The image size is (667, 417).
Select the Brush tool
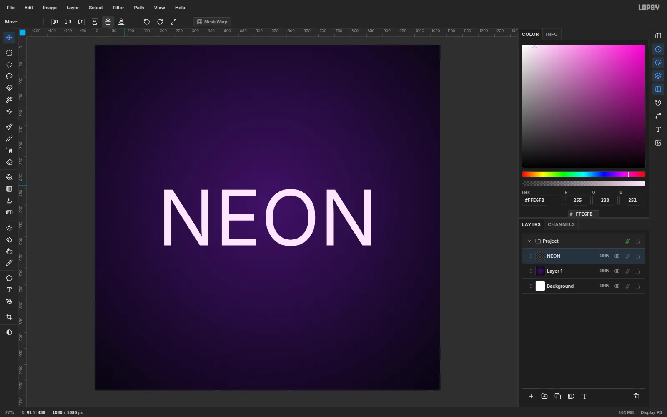(9, 127)
